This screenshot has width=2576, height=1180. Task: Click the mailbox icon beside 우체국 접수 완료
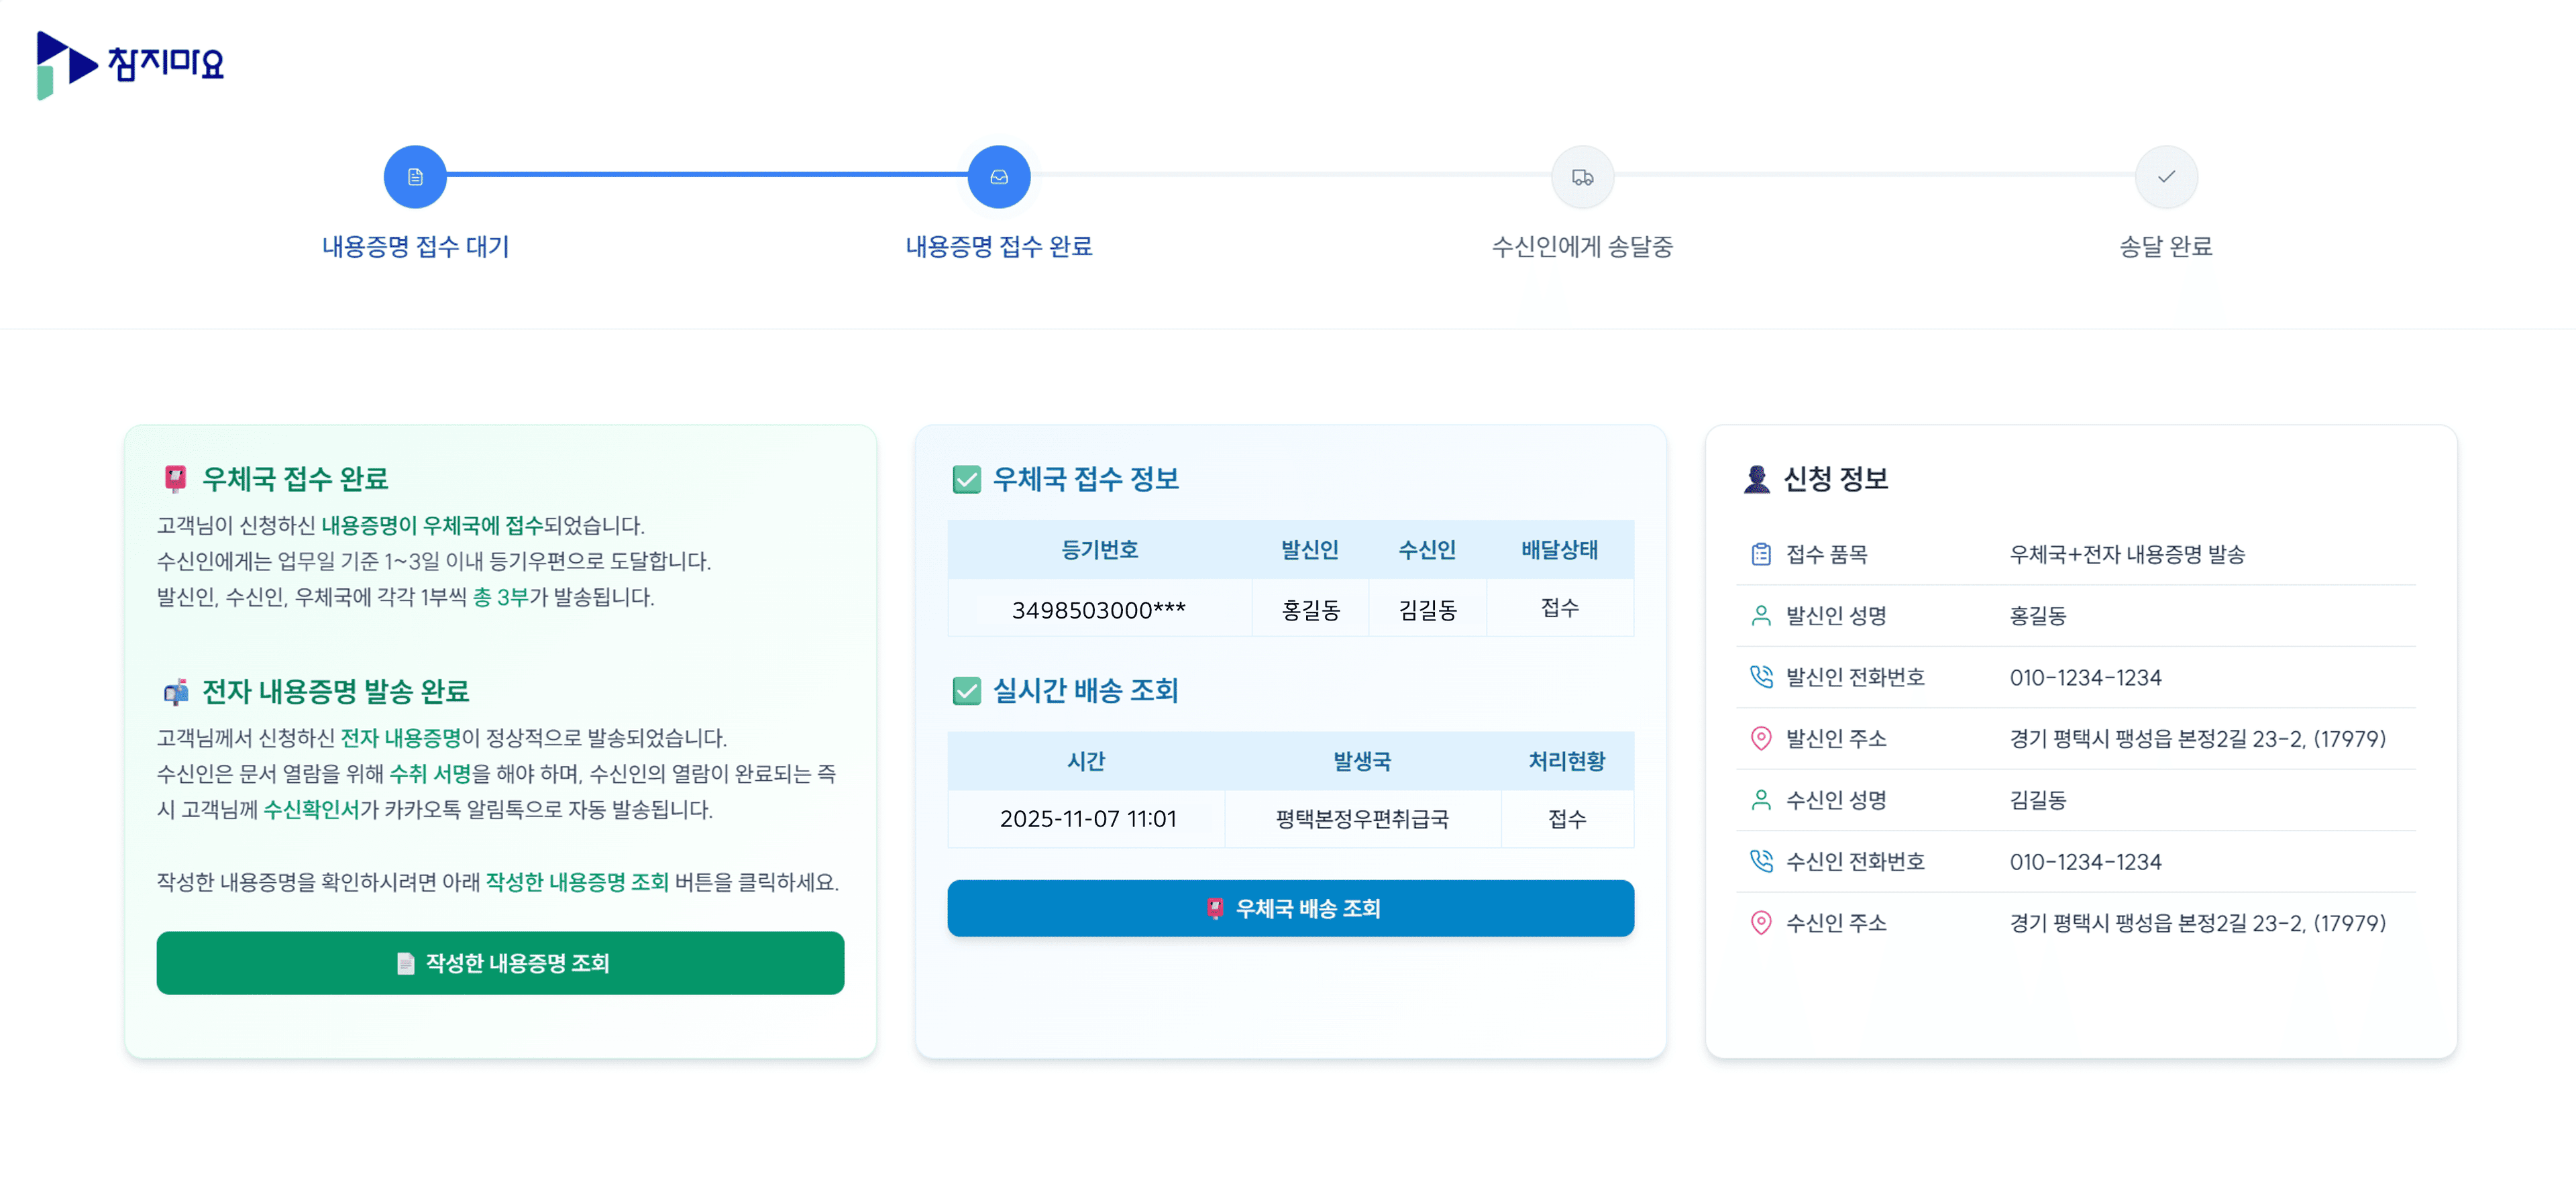point(175,478)
